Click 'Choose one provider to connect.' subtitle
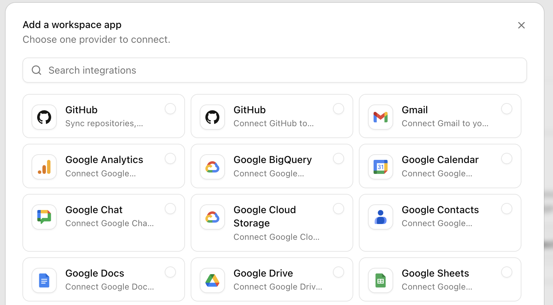The width and height of the screenshot is (553, 305). click(96, 40)
